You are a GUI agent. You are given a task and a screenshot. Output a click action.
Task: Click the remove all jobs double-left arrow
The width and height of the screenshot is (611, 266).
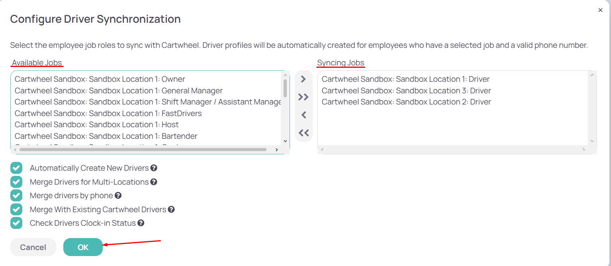[x=304, y=133]
